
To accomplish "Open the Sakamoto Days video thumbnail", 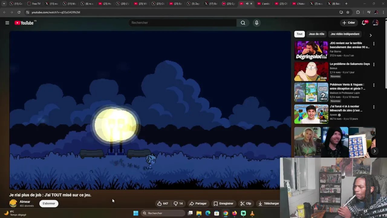I will (311, 71).
